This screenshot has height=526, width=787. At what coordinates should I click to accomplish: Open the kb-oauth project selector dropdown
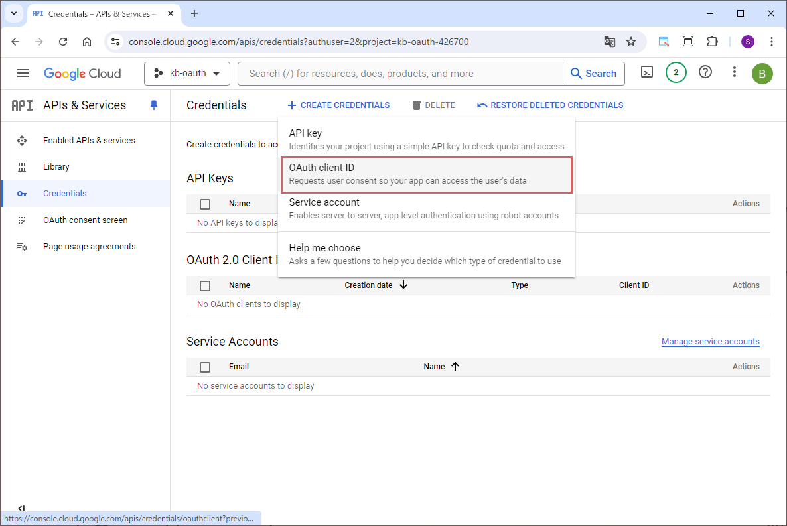[x=186, y=74]
